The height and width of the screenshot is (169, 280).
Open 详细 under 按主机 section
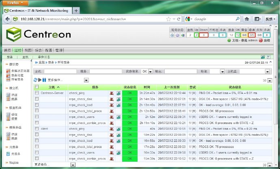[x=14, y=95]
